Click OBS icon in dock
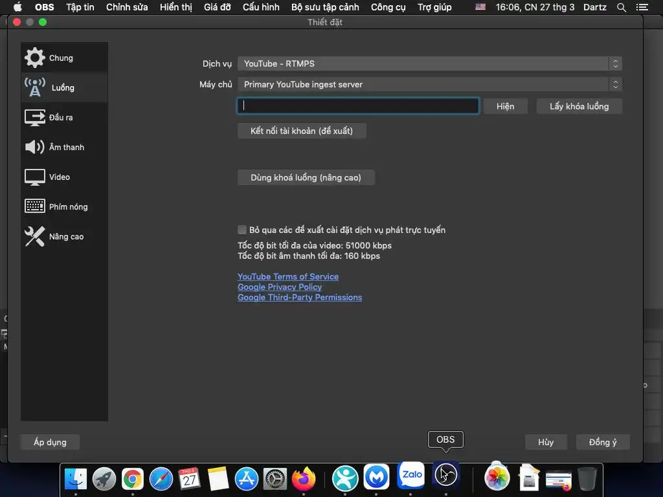The image size is (663, 497). click(x=445, y=475)
